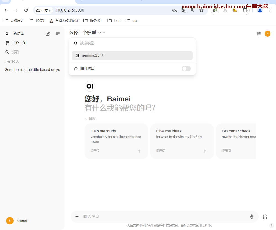Toggle the sidebar with the lines icon

(x=57, y=34)
